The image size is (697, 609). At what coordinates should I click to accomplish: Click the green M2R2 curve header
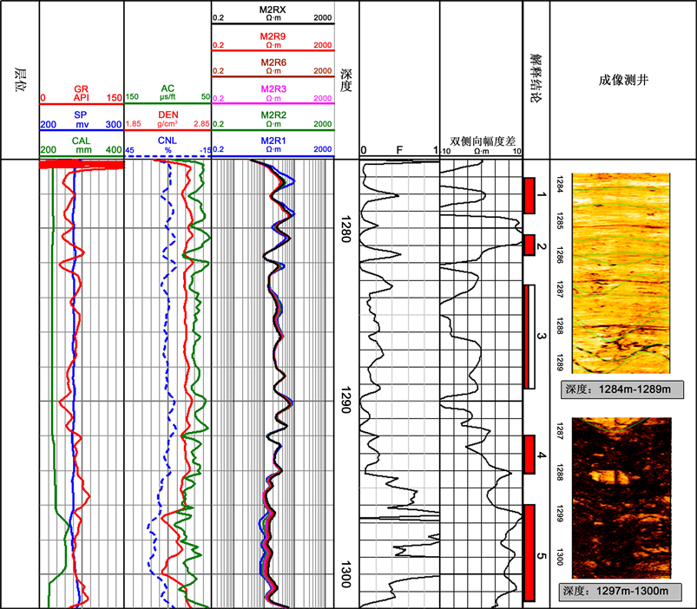(x=273, y=119)
